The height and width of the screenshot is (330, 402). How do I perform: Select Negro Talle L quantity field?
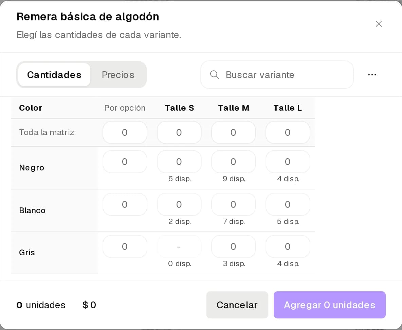(288, 162)
